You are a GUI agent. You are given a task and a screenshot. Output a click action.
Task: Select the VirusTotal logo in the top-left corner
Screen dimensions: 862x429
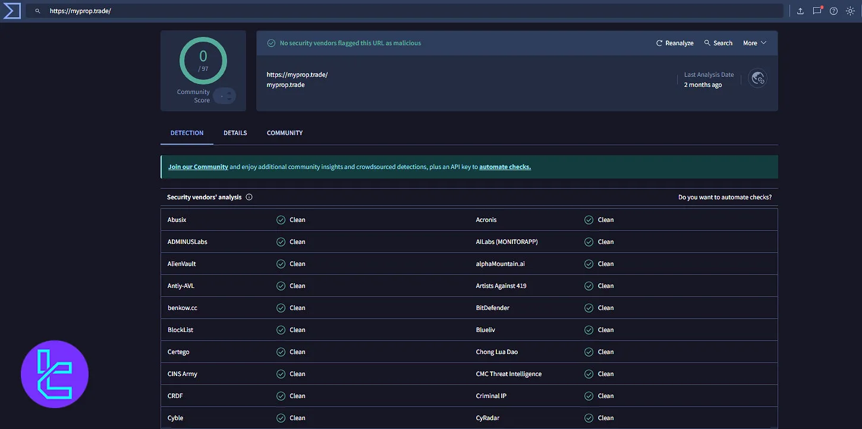pos(11,10)
